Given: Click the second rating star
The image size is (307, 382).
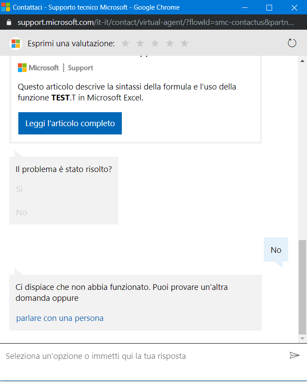Looking at the screenshot, I should point(140,43).
